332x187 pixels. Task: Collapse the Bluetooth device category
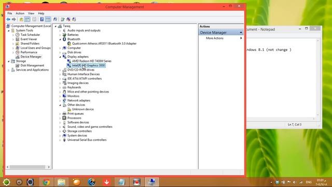(60, 39)
